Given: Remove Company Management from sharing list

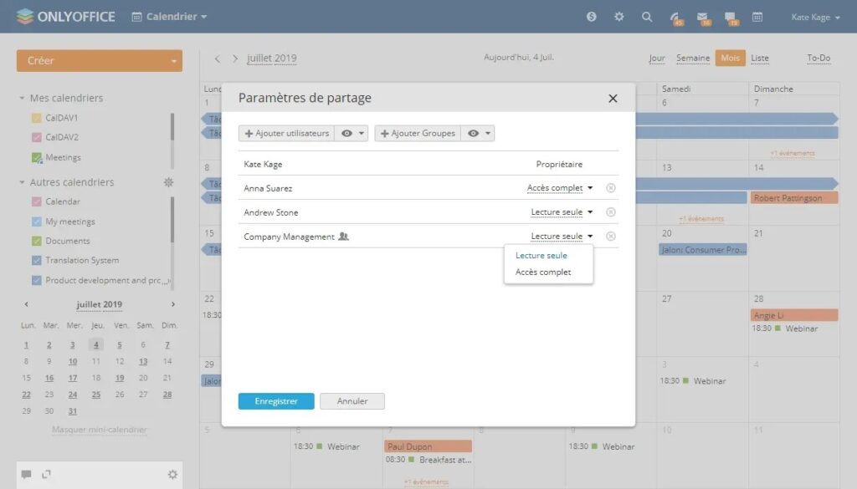Looking at the screenshot, I should (x=610, y=236).
